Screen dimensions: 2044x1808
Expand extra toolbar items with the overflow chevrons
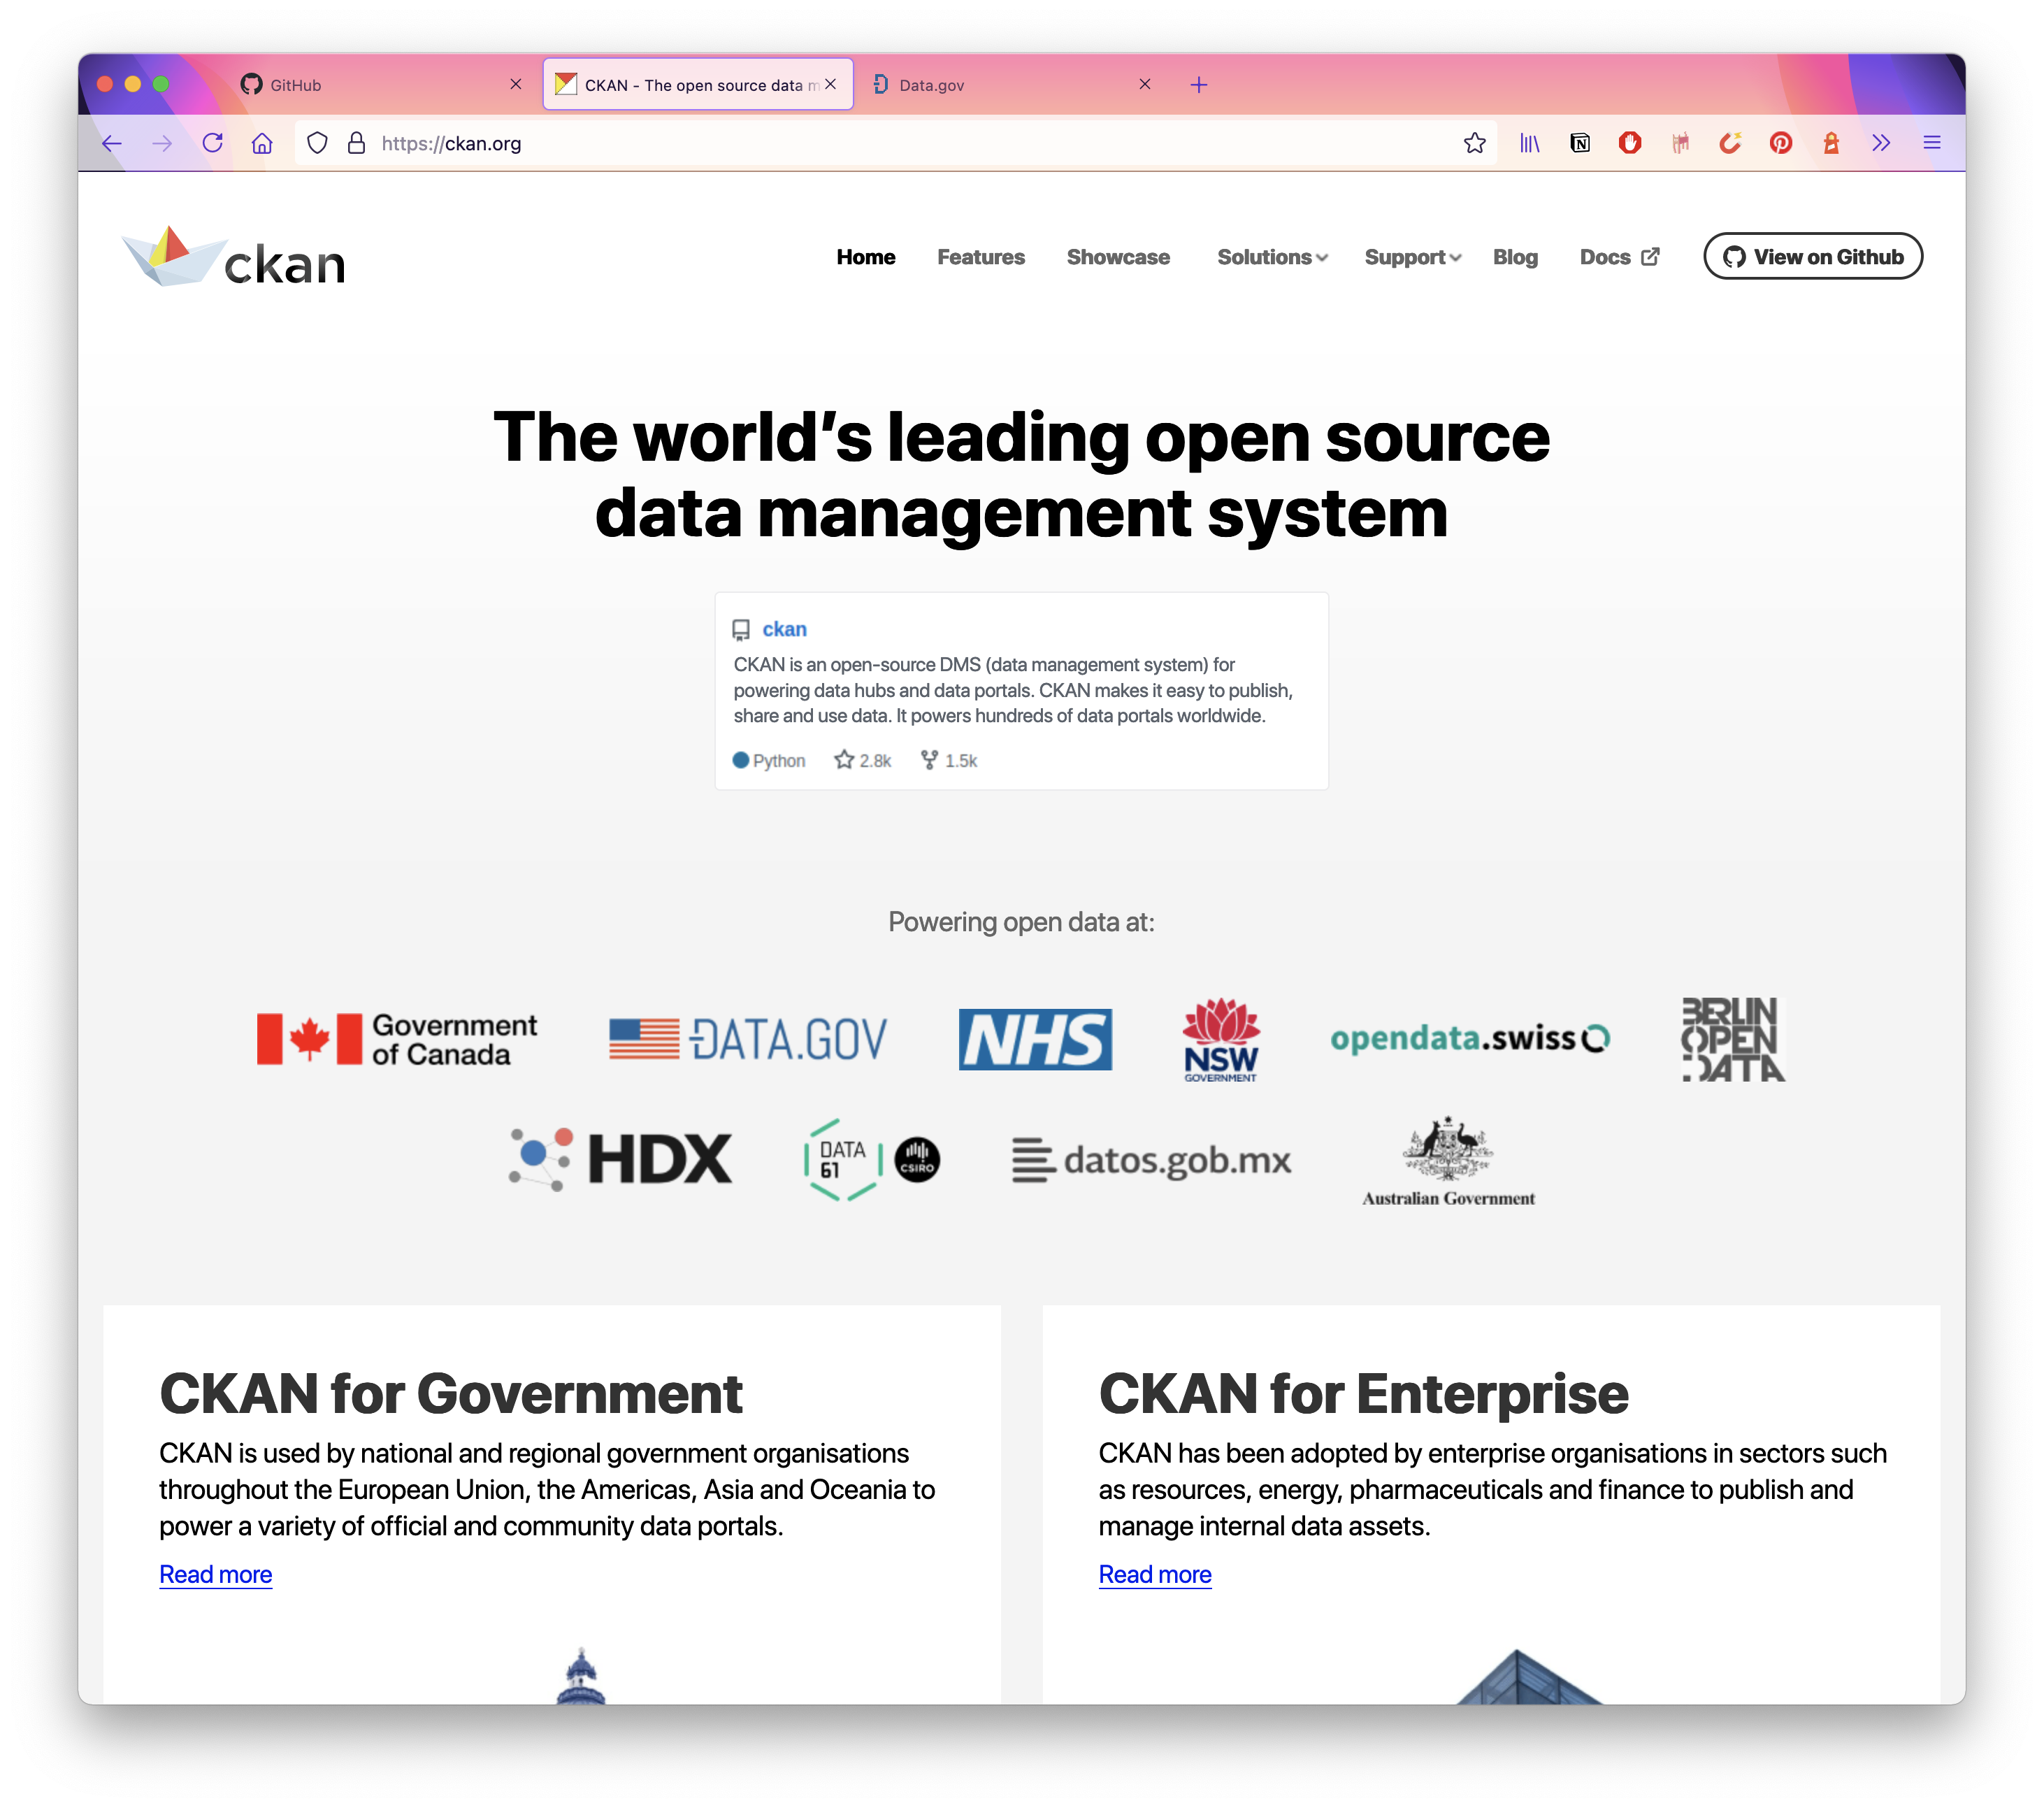click(x=1881, y=143)
